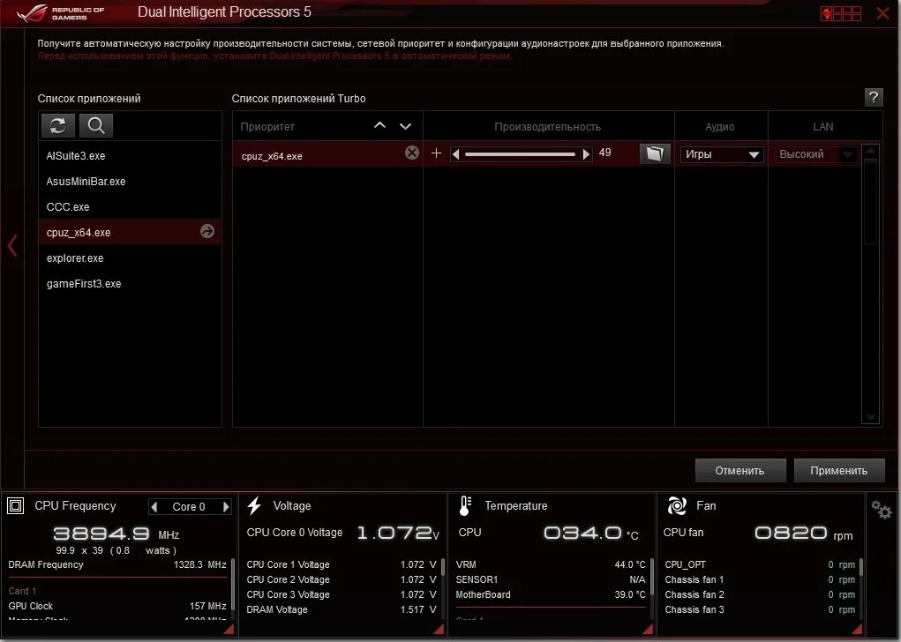This screenshot has height=642, width=901.
Task: Add cpuz_x64.exe to Turbo list via arrow icon
Action: 206,231
